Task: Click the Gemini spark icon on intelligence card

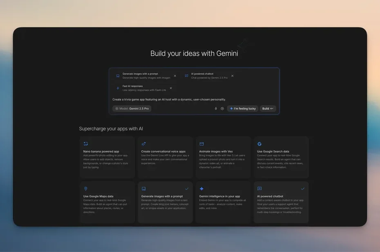Action: click(201, 189)
